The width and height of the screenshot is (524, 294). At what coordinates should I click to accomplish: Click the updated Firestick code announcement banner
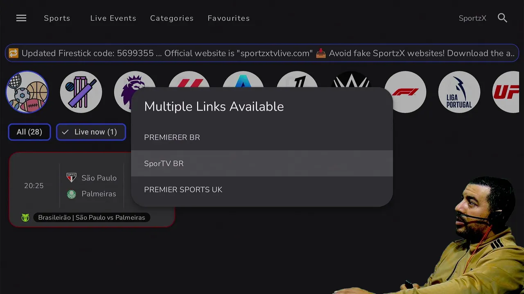tap(262, 53)
